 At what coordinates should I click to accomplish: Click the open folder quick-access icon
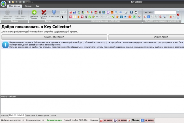coord(13,2)
